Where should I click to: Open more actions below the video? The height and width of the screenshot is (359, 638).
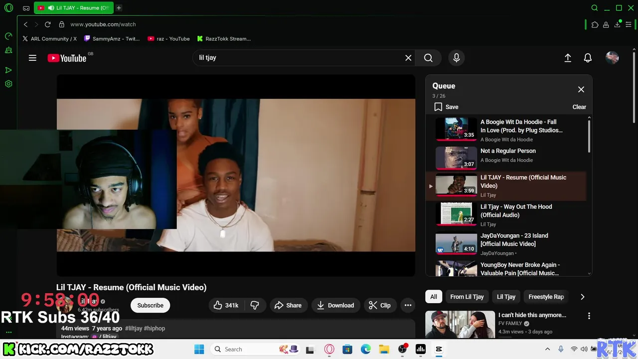(x=408, y=305)
